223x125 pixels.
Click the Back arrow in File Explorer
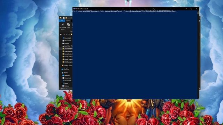point(61,34)
